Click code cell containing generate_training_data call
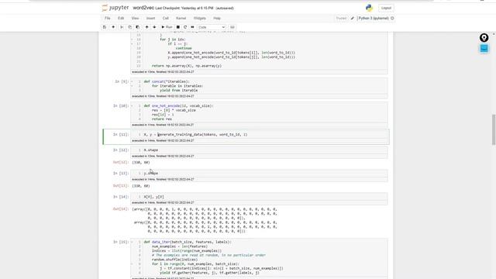This screenshot has width=496, height=279. [259, 135]
